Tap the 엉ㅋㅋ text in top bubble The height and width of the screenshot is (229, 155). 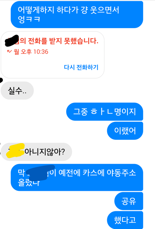pos(29,19)
